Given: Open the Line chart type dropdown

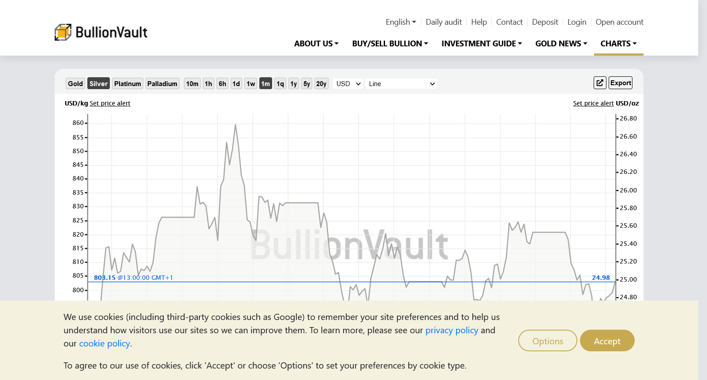Looking at the screenshot, I should (x=401, y=84).
